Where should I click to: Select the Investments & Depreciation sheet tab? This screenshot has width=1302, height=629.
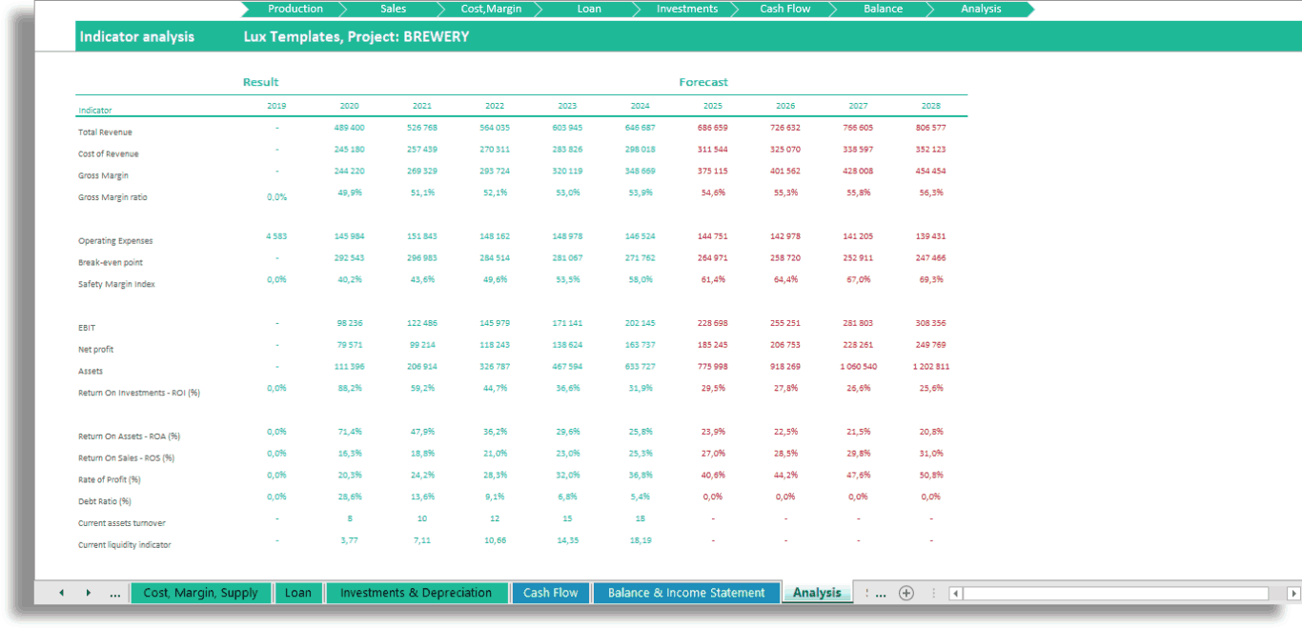tap(417, 592)
